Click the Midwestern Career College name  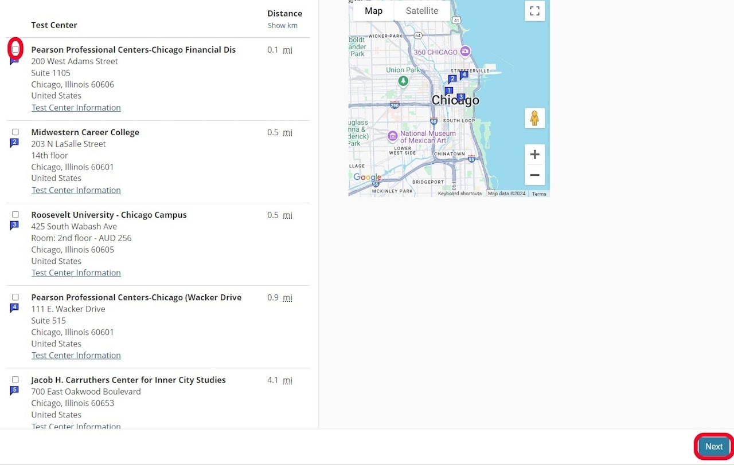point(85,132)
